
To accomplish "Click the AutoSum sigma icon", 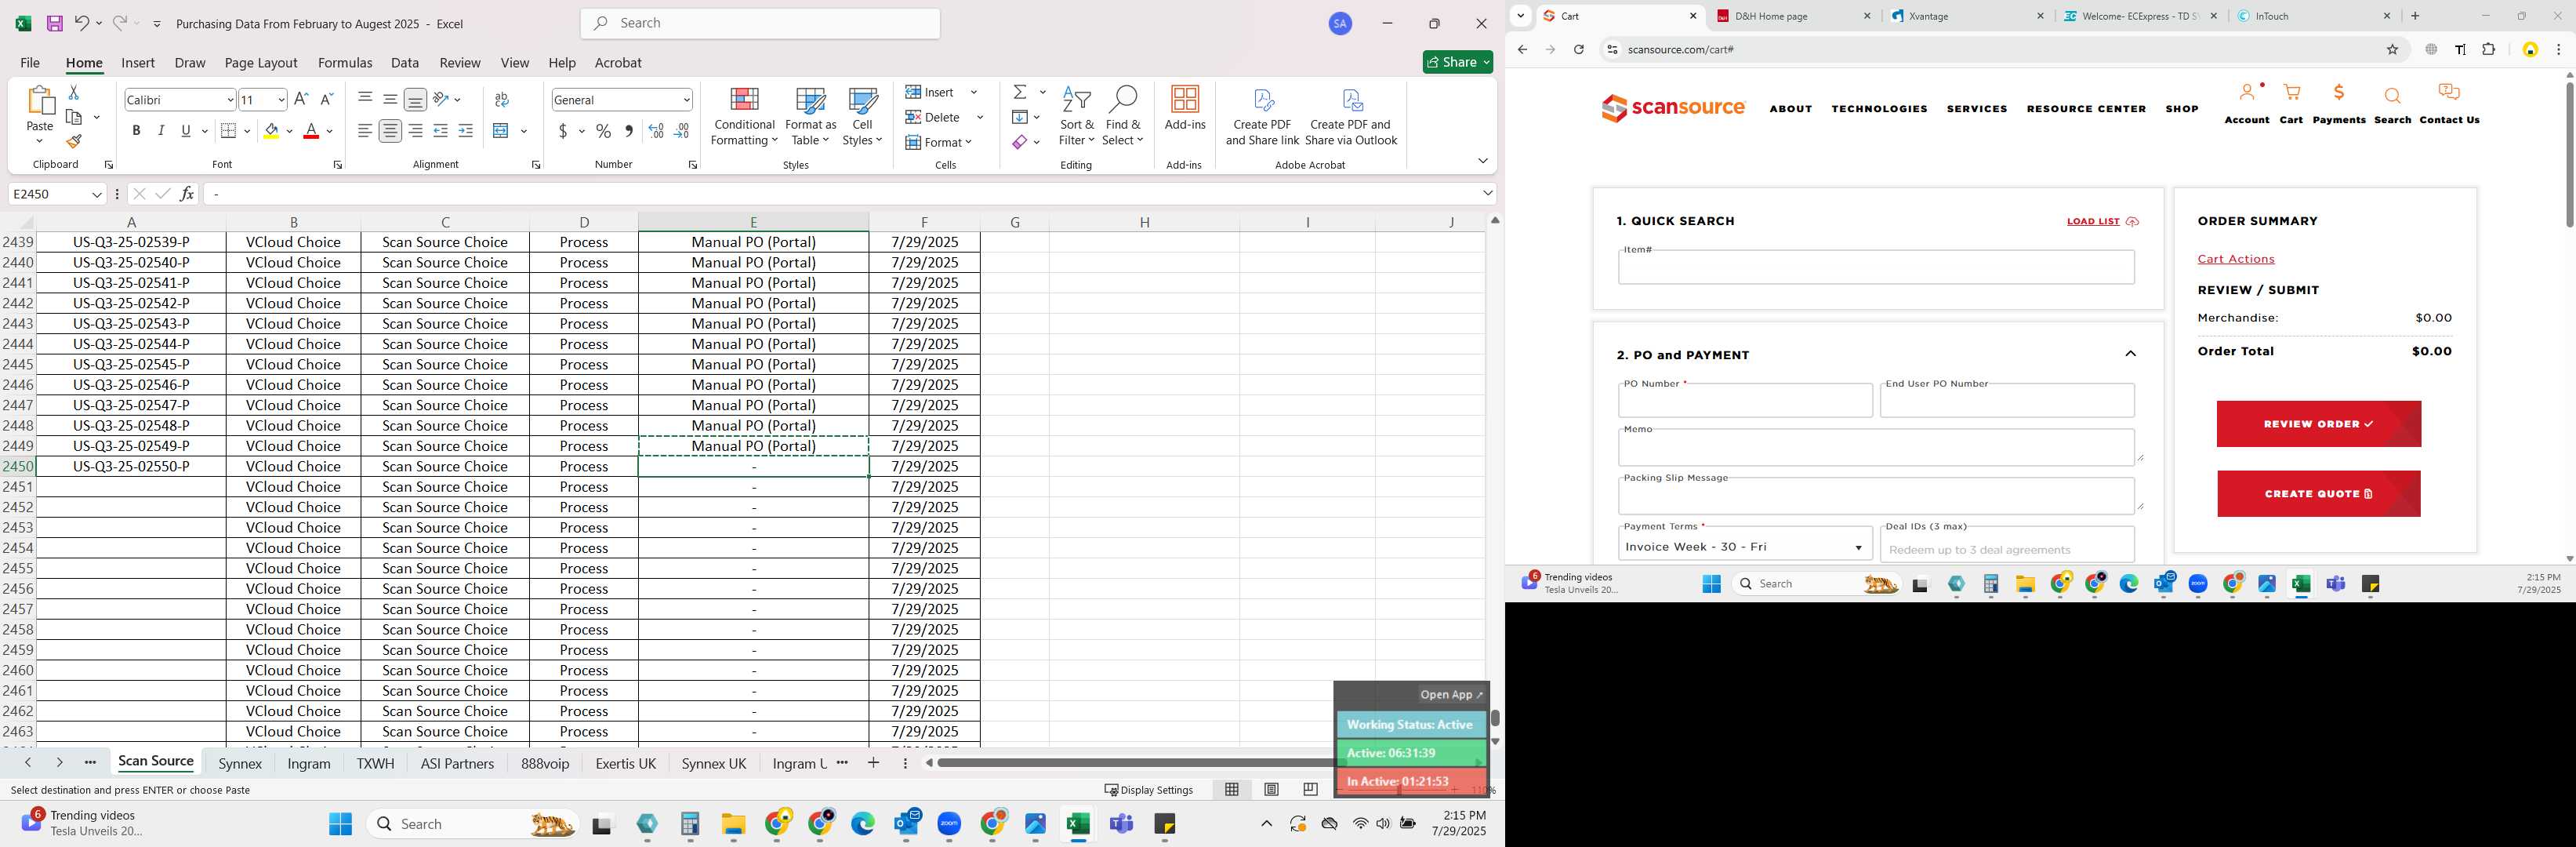I will (x=1020, y=92).
